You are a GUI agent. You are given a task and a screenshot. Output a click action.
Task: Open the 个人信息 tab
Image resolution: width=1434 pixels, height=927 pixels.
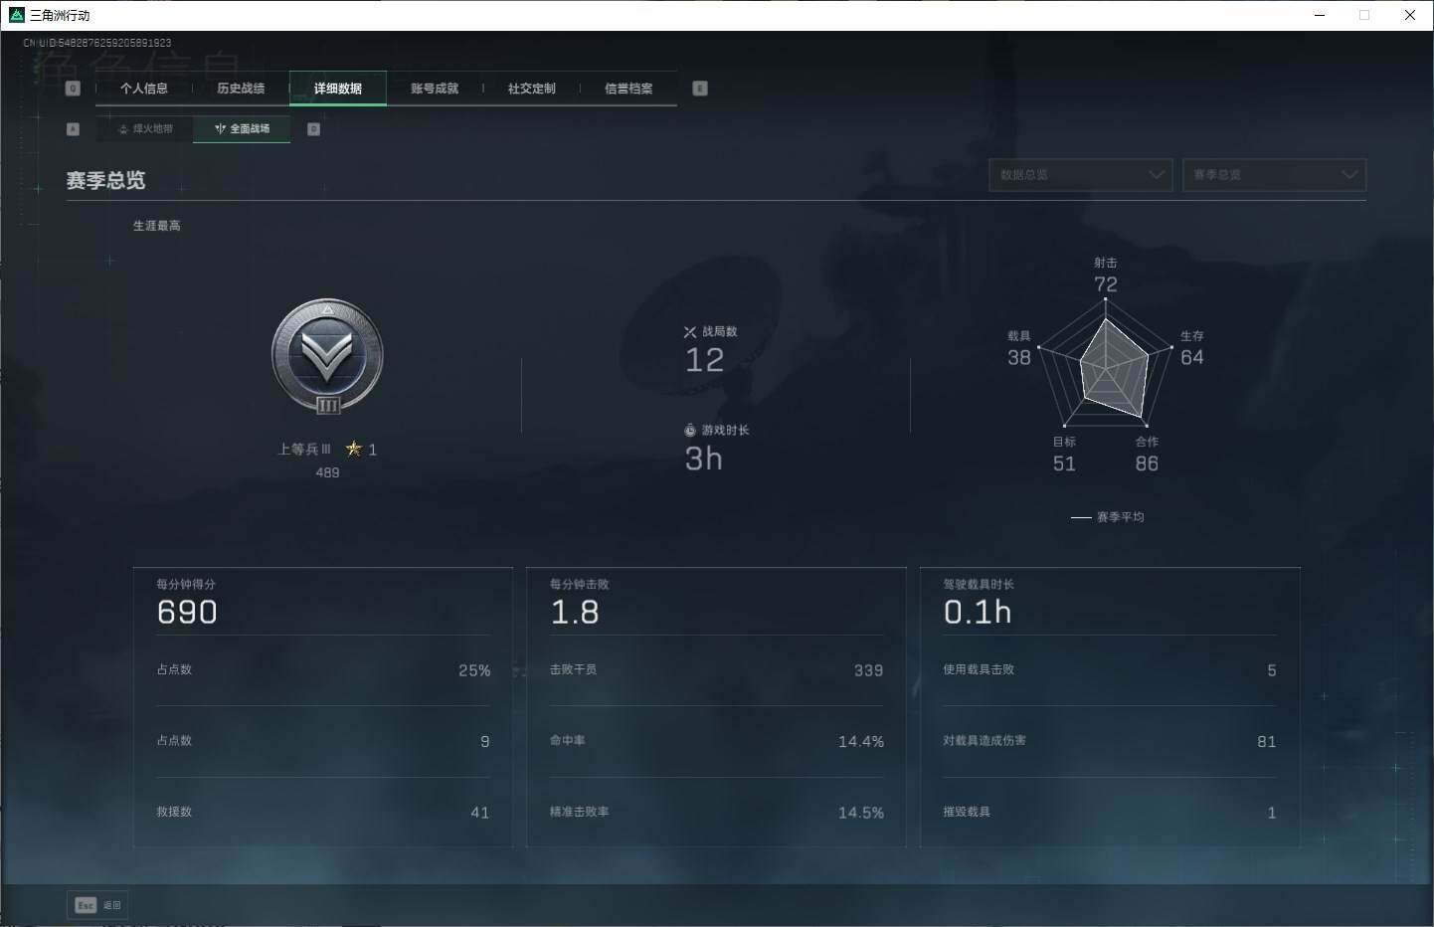coord(144,89)
